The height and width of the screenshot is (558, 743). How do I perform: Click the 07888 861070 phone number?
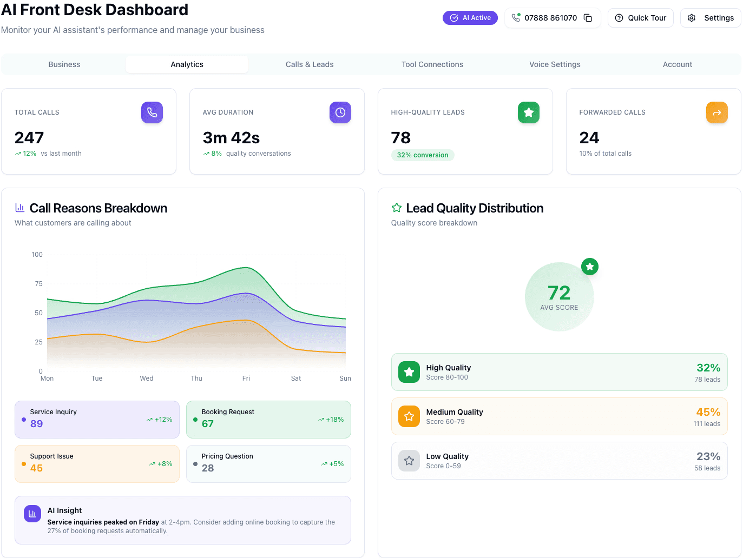(551, 18)
